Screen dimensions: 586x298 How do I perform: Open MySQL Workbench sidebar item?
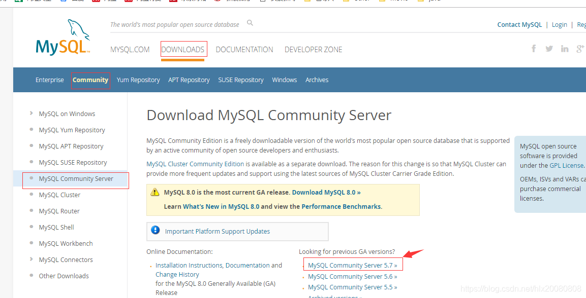66,244
